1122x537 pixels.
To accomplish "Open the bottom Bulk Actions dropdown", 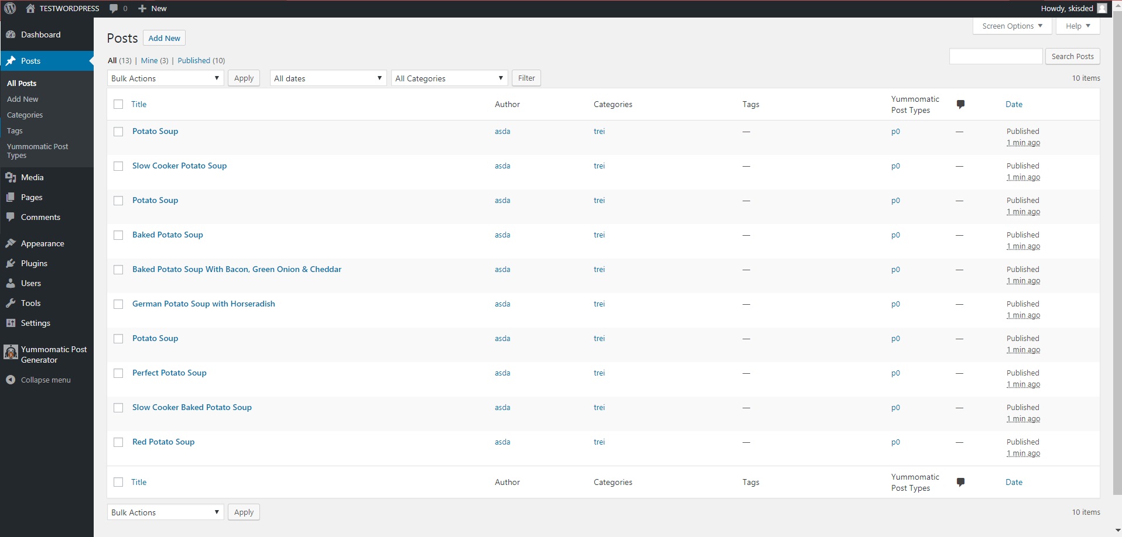I will [x=166, y=512].
